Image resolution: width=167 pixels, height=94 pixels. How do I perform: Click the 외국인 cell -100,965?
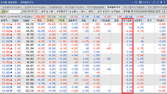point(50,87)
